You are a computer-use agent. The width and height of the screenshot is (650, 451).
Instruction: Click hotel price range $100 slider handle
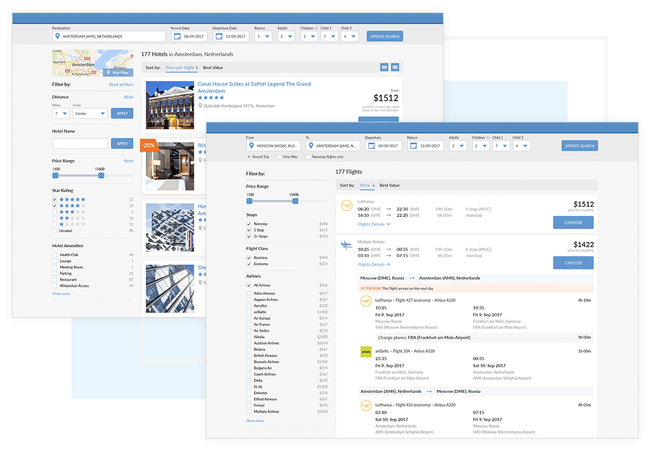pyautogui.click(x=55, y=175)
